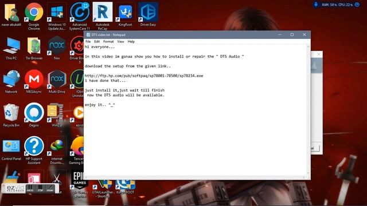Select the Driver Booster shortcut icon
Viewport: 367px width, 206px height.
[x=77, y=50]
